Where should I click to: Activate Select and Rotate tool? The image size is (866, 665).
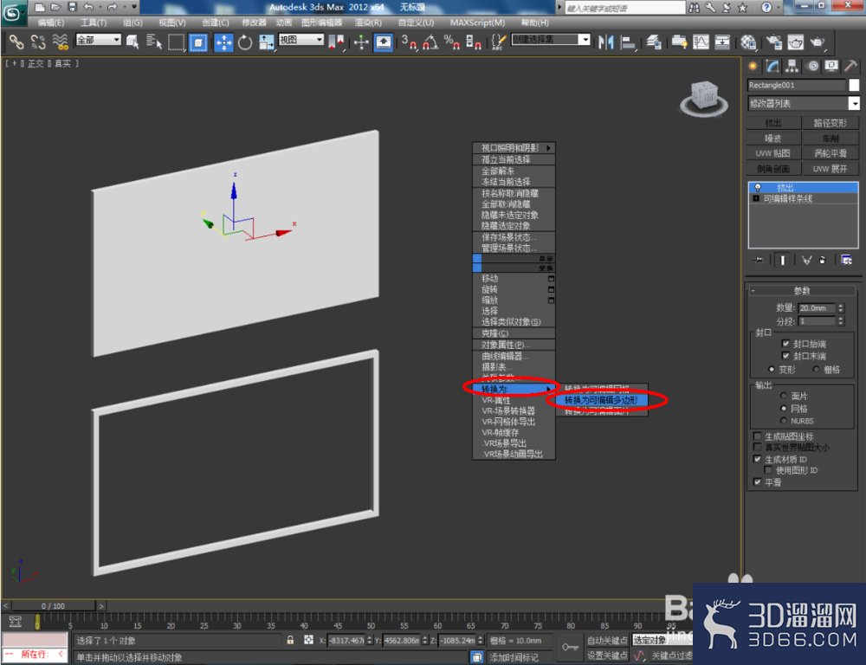pos(245,42)
